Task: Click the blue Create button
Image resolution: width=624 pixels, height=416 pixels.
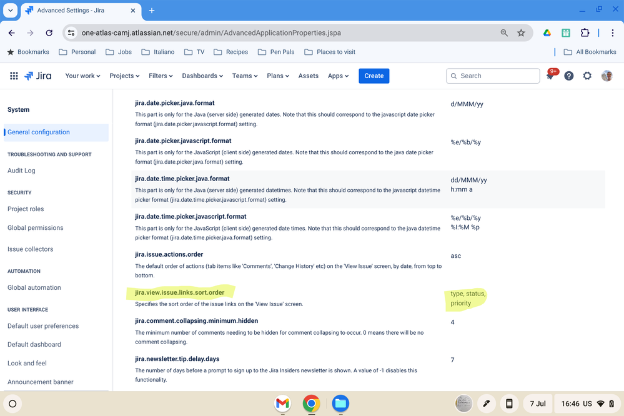Action: [x=374, y=76]
